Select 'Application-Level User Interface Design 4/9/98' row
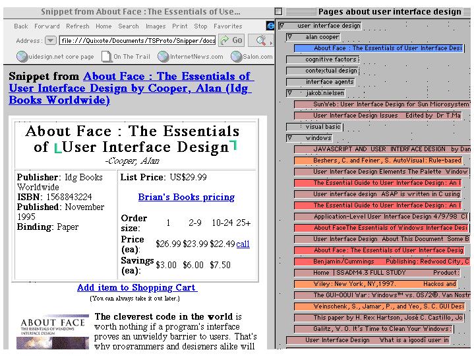 (381, 217)
